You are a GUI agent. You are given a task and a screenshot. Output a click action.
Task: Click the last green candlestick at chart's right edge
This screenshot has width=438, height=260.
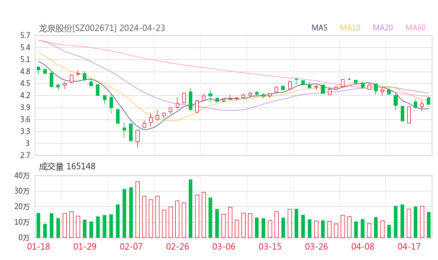pos(429,101)
